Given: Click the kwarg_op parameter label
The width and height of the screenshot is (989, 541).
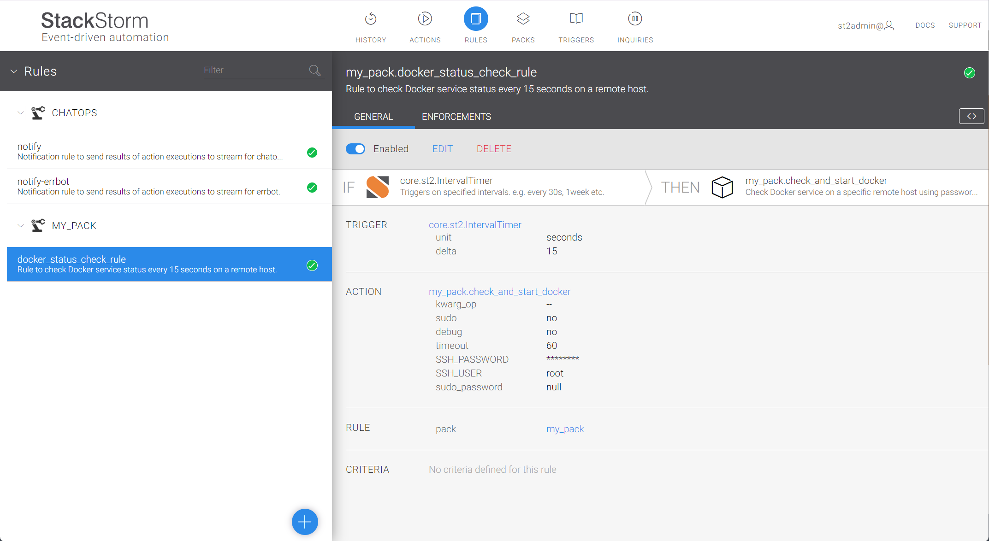Looking at the screenshot, I should 456,304.
